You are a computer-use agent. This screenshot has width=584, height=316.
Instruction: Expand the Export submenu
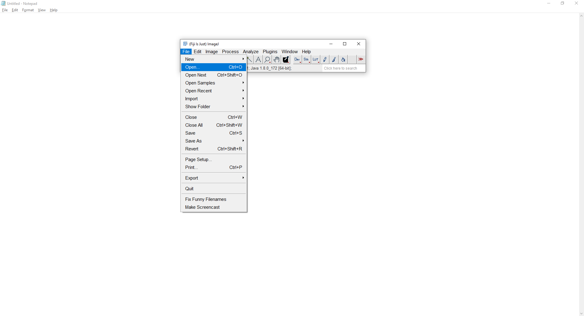[214, 178]
